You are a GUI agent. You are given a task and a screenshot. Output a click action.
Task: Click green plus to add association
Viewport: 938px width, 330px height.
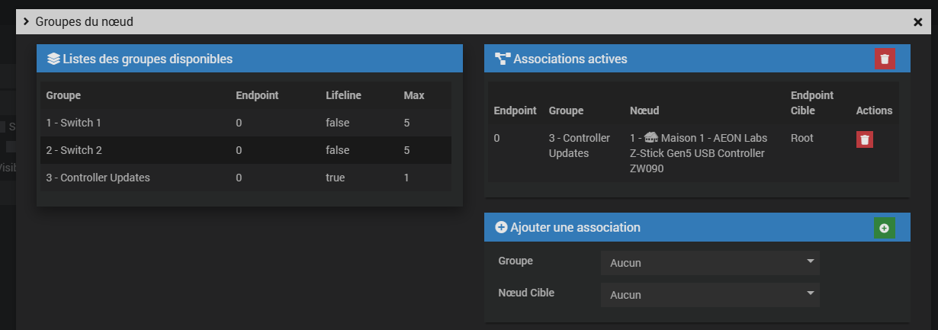pos(885,227)
